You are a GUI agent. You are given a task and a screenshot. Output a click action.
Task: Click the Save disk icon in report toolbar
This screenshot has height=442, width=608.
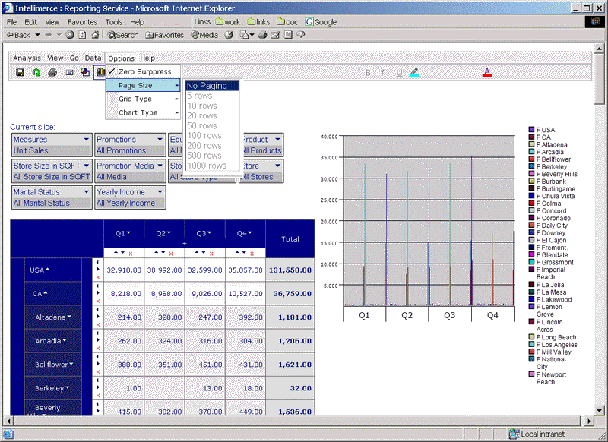pos(20,72)
